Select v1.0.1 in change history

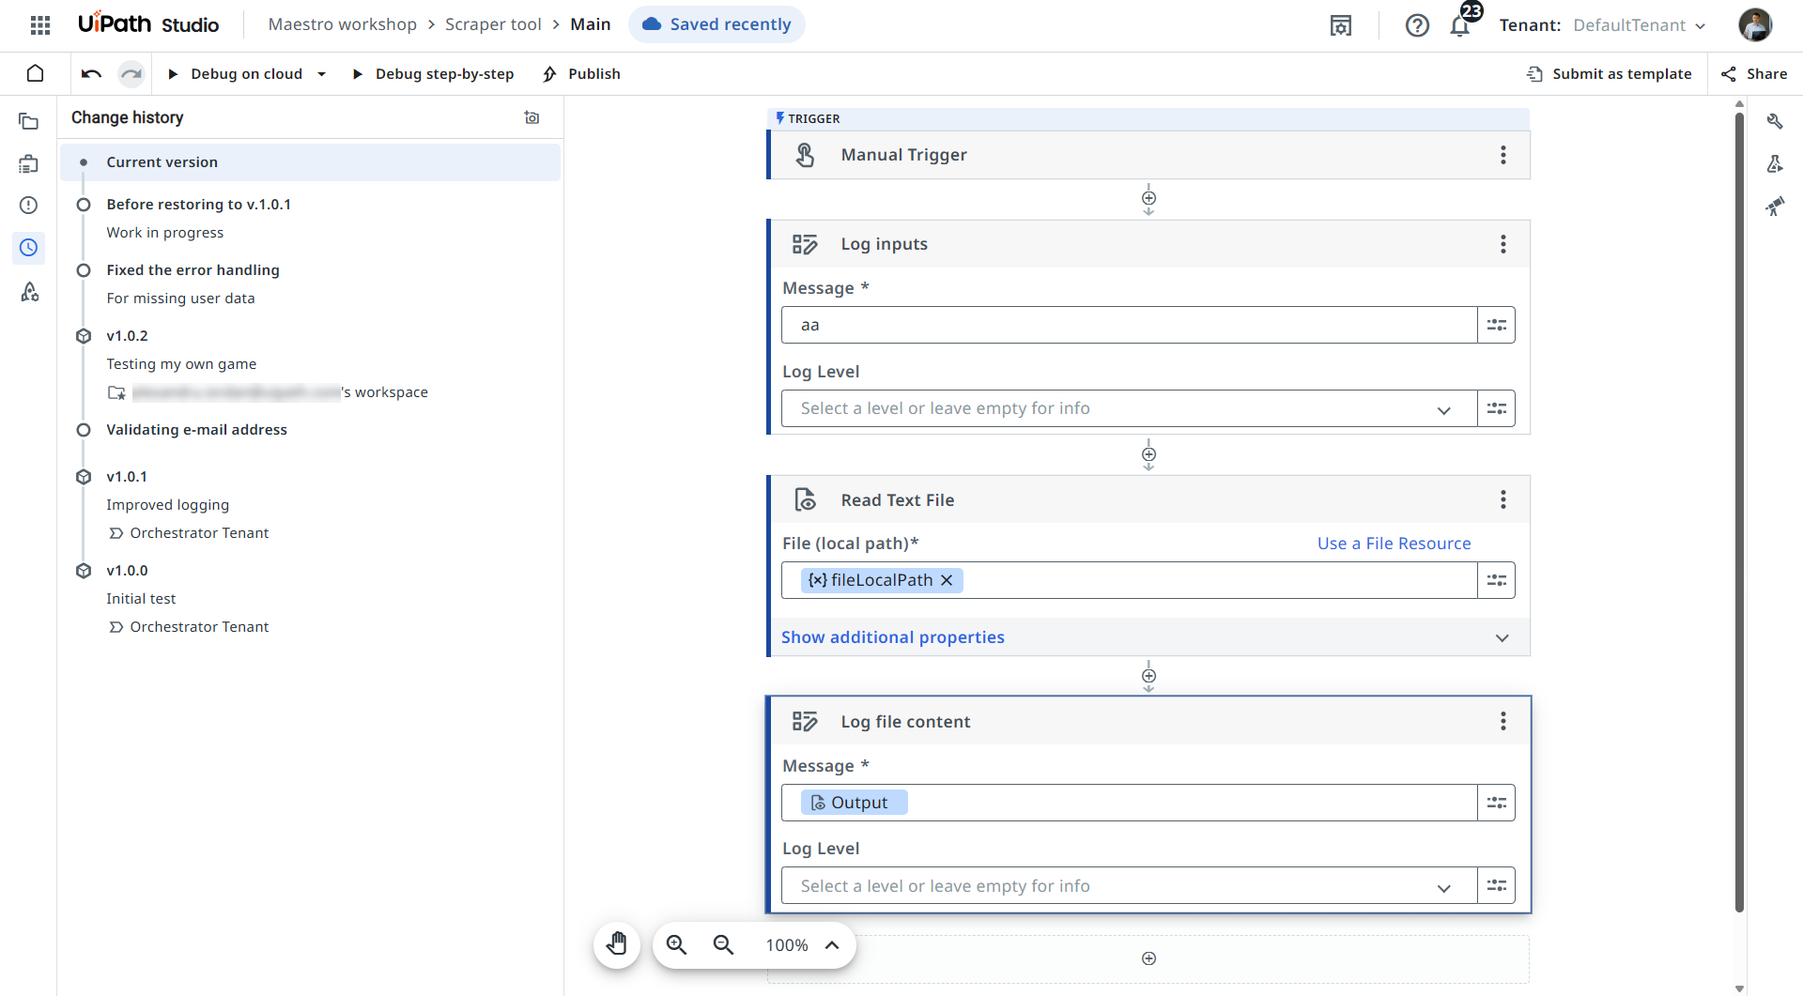click(128, 477)
